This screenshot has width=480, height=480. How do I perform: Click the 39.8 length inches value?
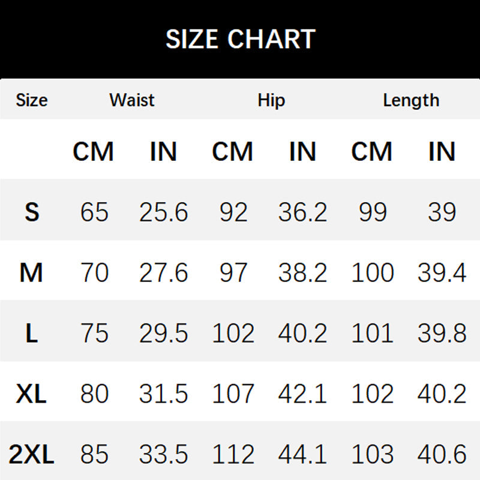click(x=442, y=334)
